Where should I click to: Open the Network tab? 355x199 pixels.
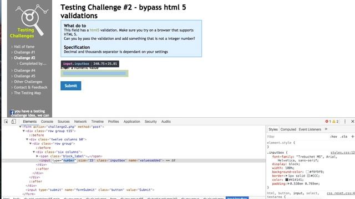(80, 122)
